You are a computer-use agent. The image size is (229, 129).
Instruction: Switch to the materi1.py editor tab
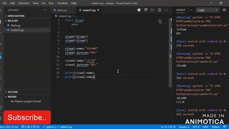(89, 10)
